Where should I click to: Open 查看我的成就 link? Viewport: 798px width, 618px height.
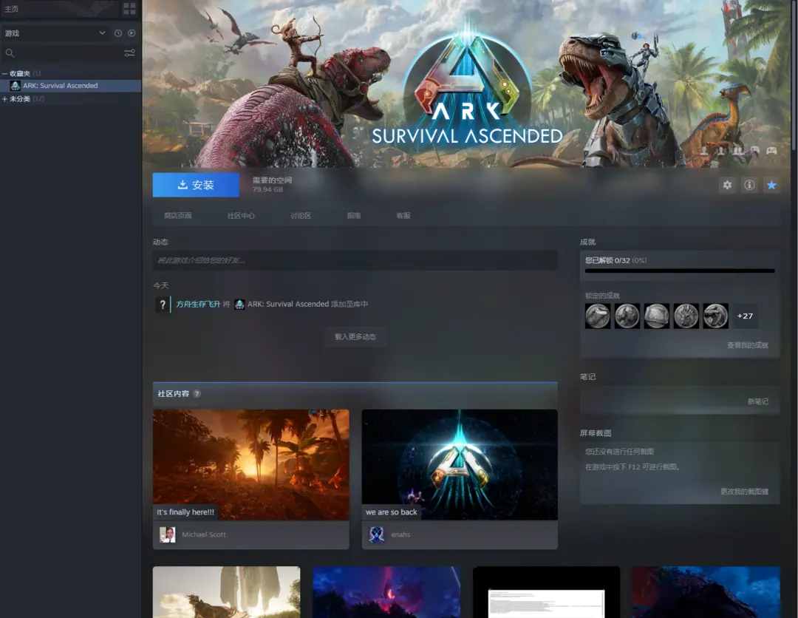click(748, 345)
